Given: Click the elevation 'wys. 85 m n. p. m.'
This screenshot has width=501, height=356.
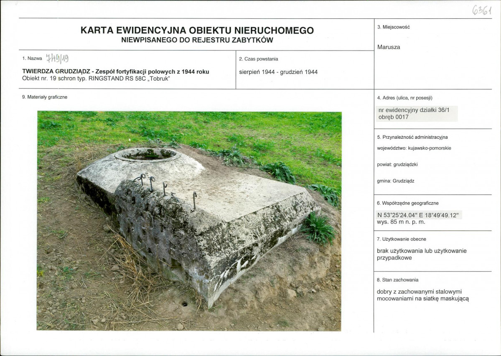Looking at the screenshot, I should (401, 222).
